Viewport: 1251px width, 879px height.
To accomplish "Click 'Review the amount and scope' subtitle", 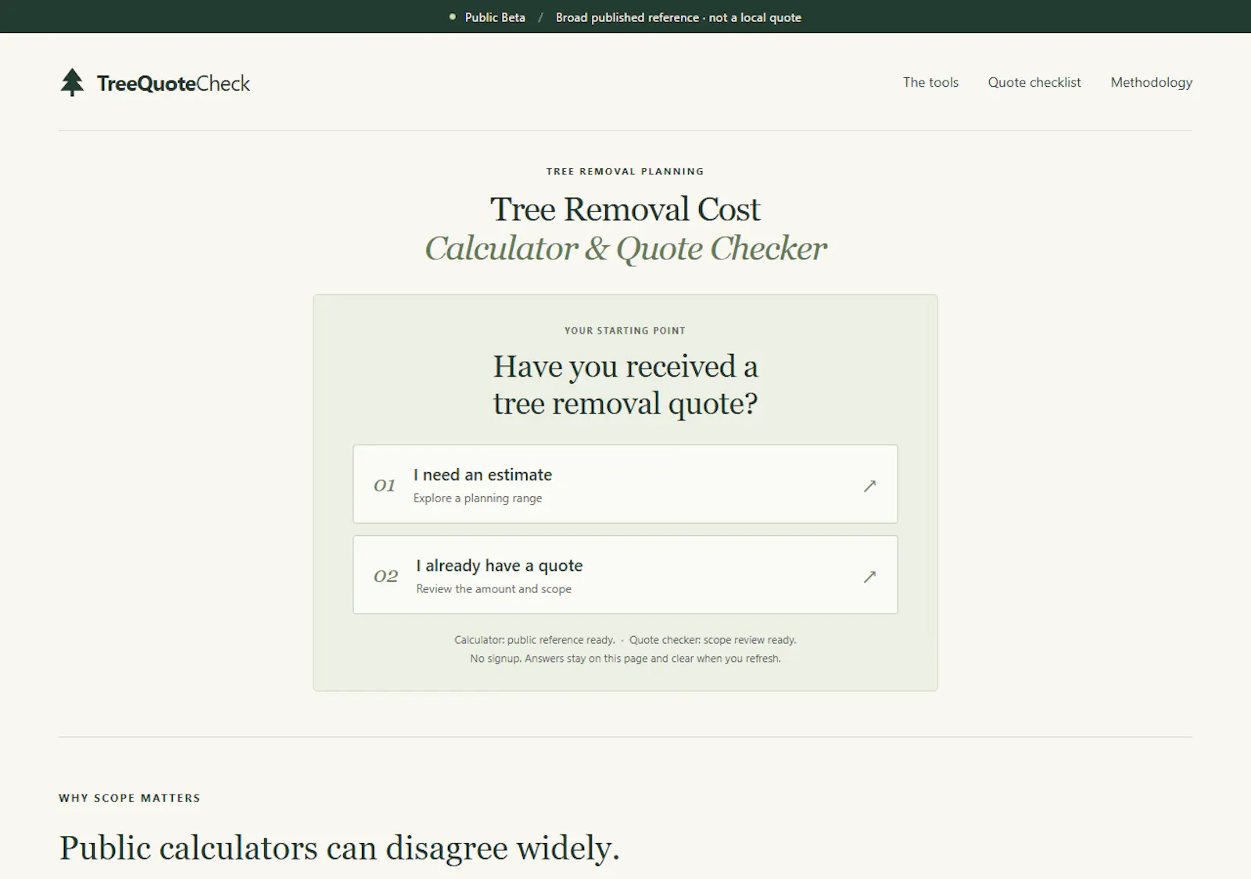I will pos(493,589).
